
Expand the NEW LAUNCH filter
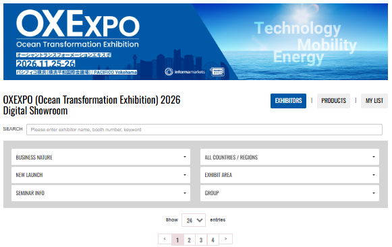101,175
